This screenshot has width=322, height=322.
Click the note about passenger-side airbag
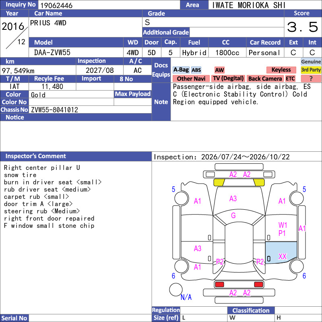[x=242, y=94]
